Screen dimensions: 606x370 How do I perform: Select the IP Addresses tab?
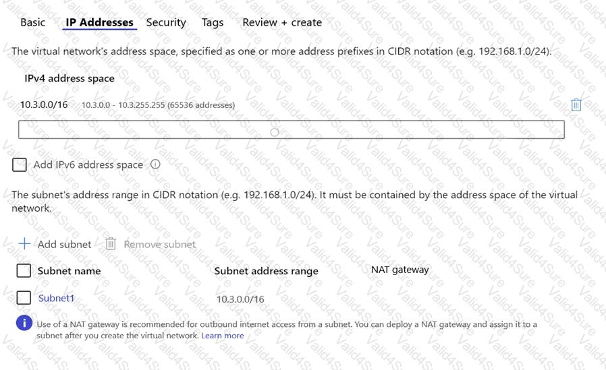pos(99,22)
